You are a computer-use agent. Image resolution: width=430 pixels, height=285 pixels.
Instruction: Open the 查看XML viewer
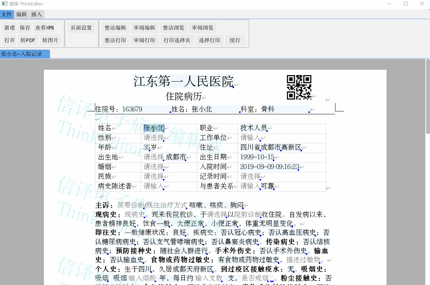click(x=45, y=28)
